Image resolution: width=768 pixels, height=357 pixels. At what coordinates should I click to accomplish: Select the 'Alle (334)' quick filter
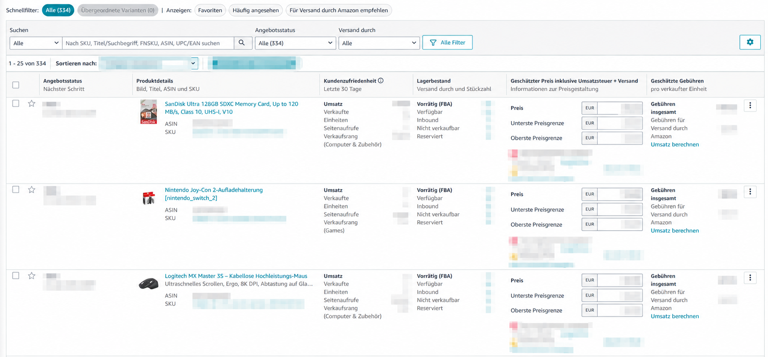tap(58, 10)
